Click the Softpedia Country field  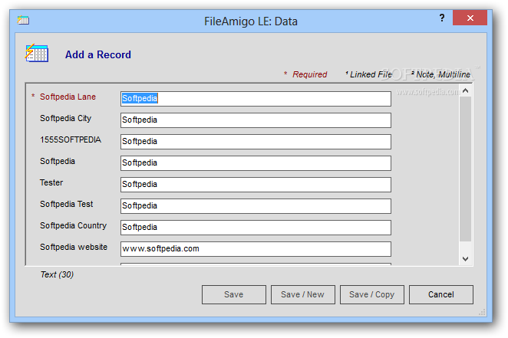coord(256,228)
